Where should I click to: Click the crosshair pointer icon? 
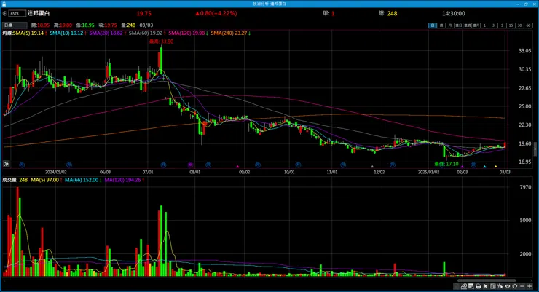click(x=500, y=286)
